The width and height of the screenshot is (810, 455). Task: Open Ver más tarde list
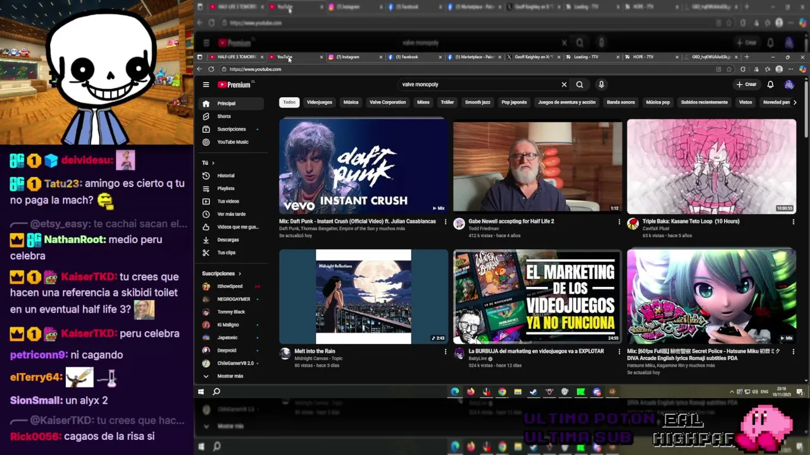coord(230,214)
